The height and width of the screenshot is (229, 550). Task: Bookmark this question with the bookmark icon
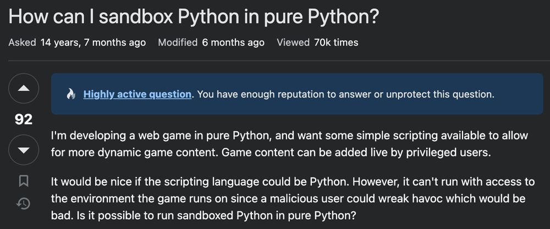tap(24, 181)
